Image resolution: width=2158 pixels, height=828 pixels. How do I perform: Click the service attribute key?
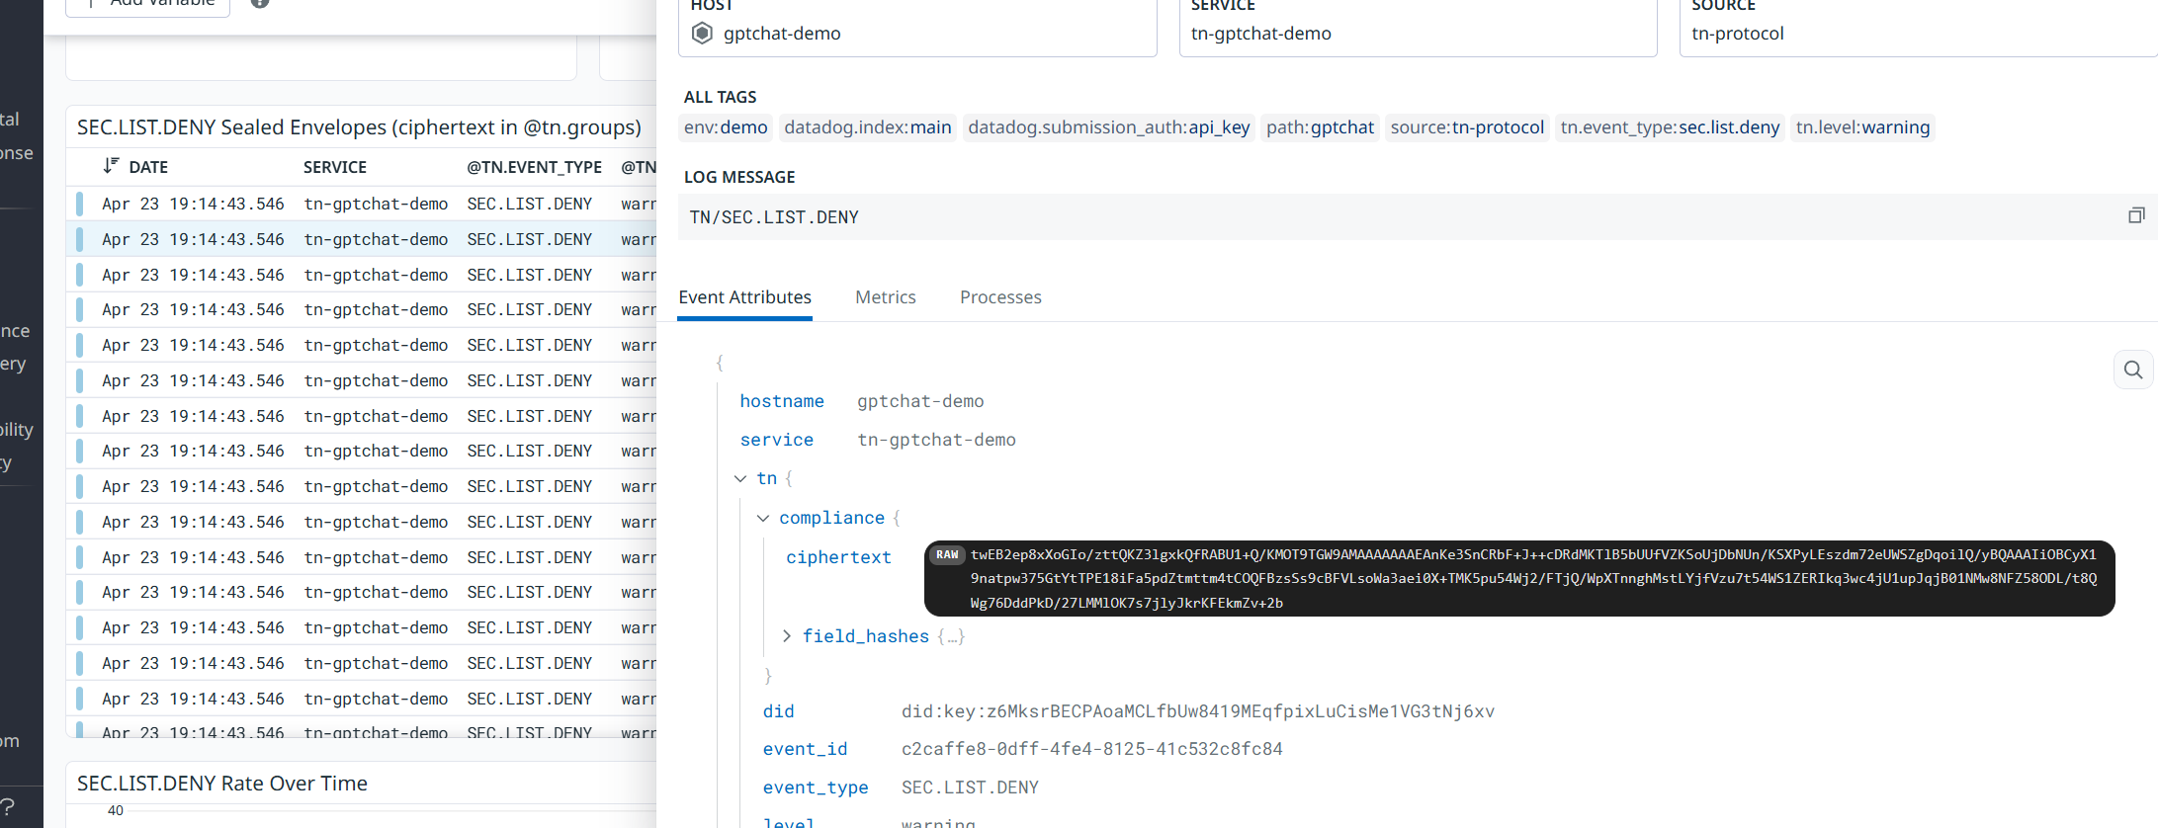tap(777, 440)
